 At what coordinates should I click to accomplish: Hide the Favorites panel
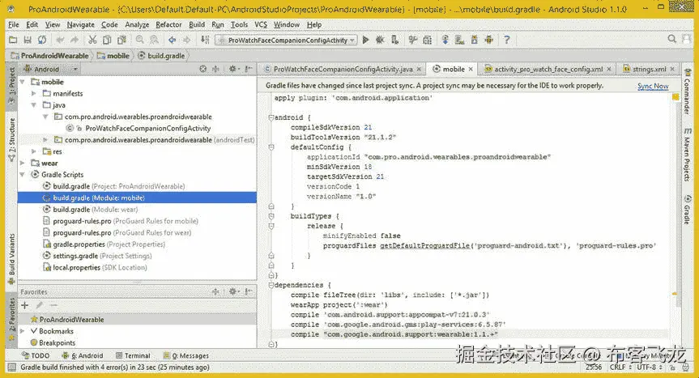point(249,291)
